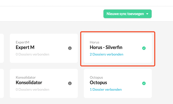This screenshot has height=104, width=173.
Task: Click the small Horus provider label
Action: pos(94,42)
